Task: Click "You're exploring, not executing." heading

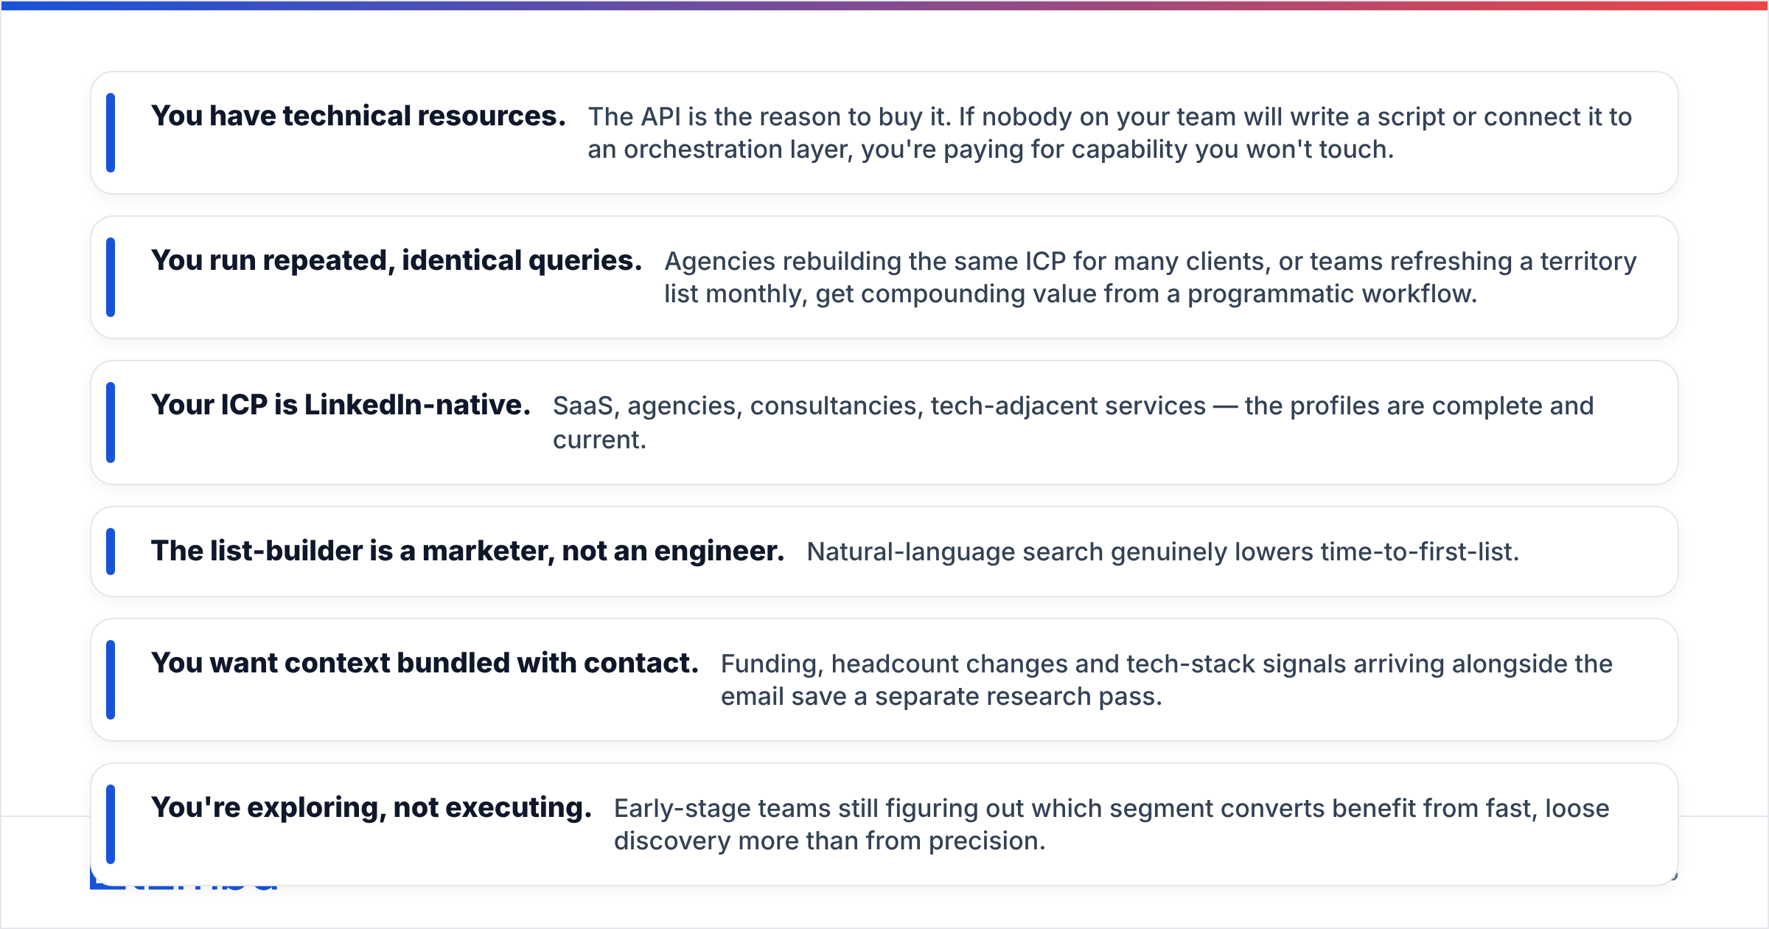Action: coord(371,807)
